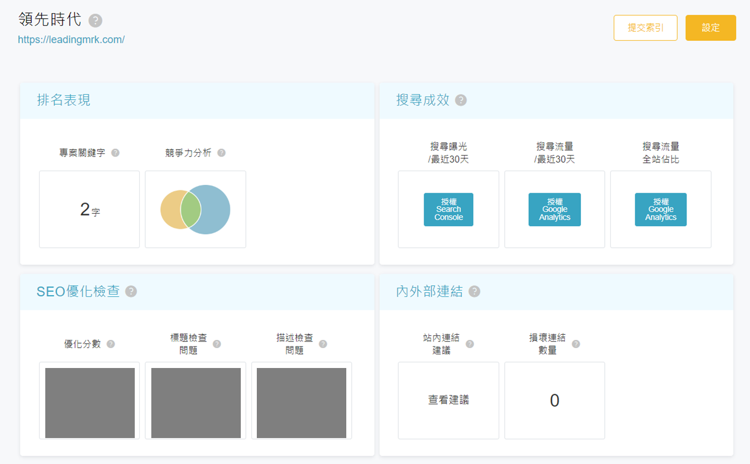Click the 查看建議 card
Image resolution: width=750 pixels, height=464 pixels.
(448, 401)
